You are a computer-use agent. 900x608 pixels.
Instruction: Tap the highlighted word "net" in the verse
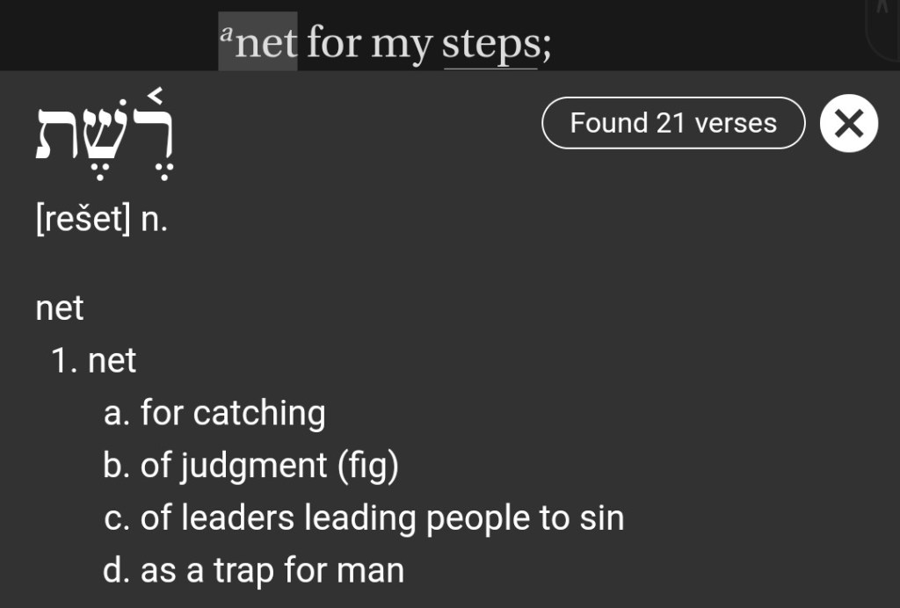pos(267,42)
